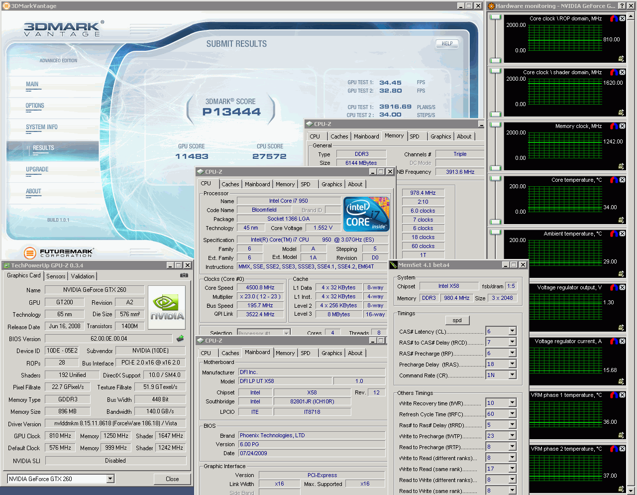This screenshot has height=495, width=637.
Task: Open Graphics tab in CPU-Z processor window
Action: (x=332, y=184)
